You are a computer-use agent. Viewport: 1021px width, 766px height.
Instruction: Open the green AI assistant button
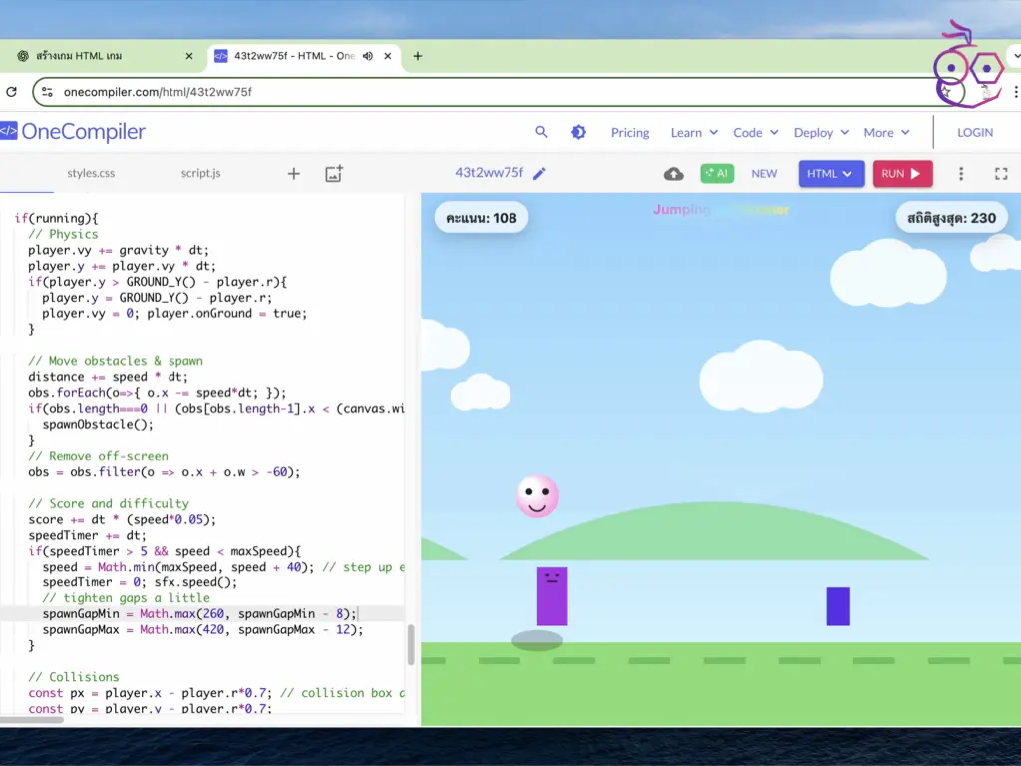(x=716, y=174)
